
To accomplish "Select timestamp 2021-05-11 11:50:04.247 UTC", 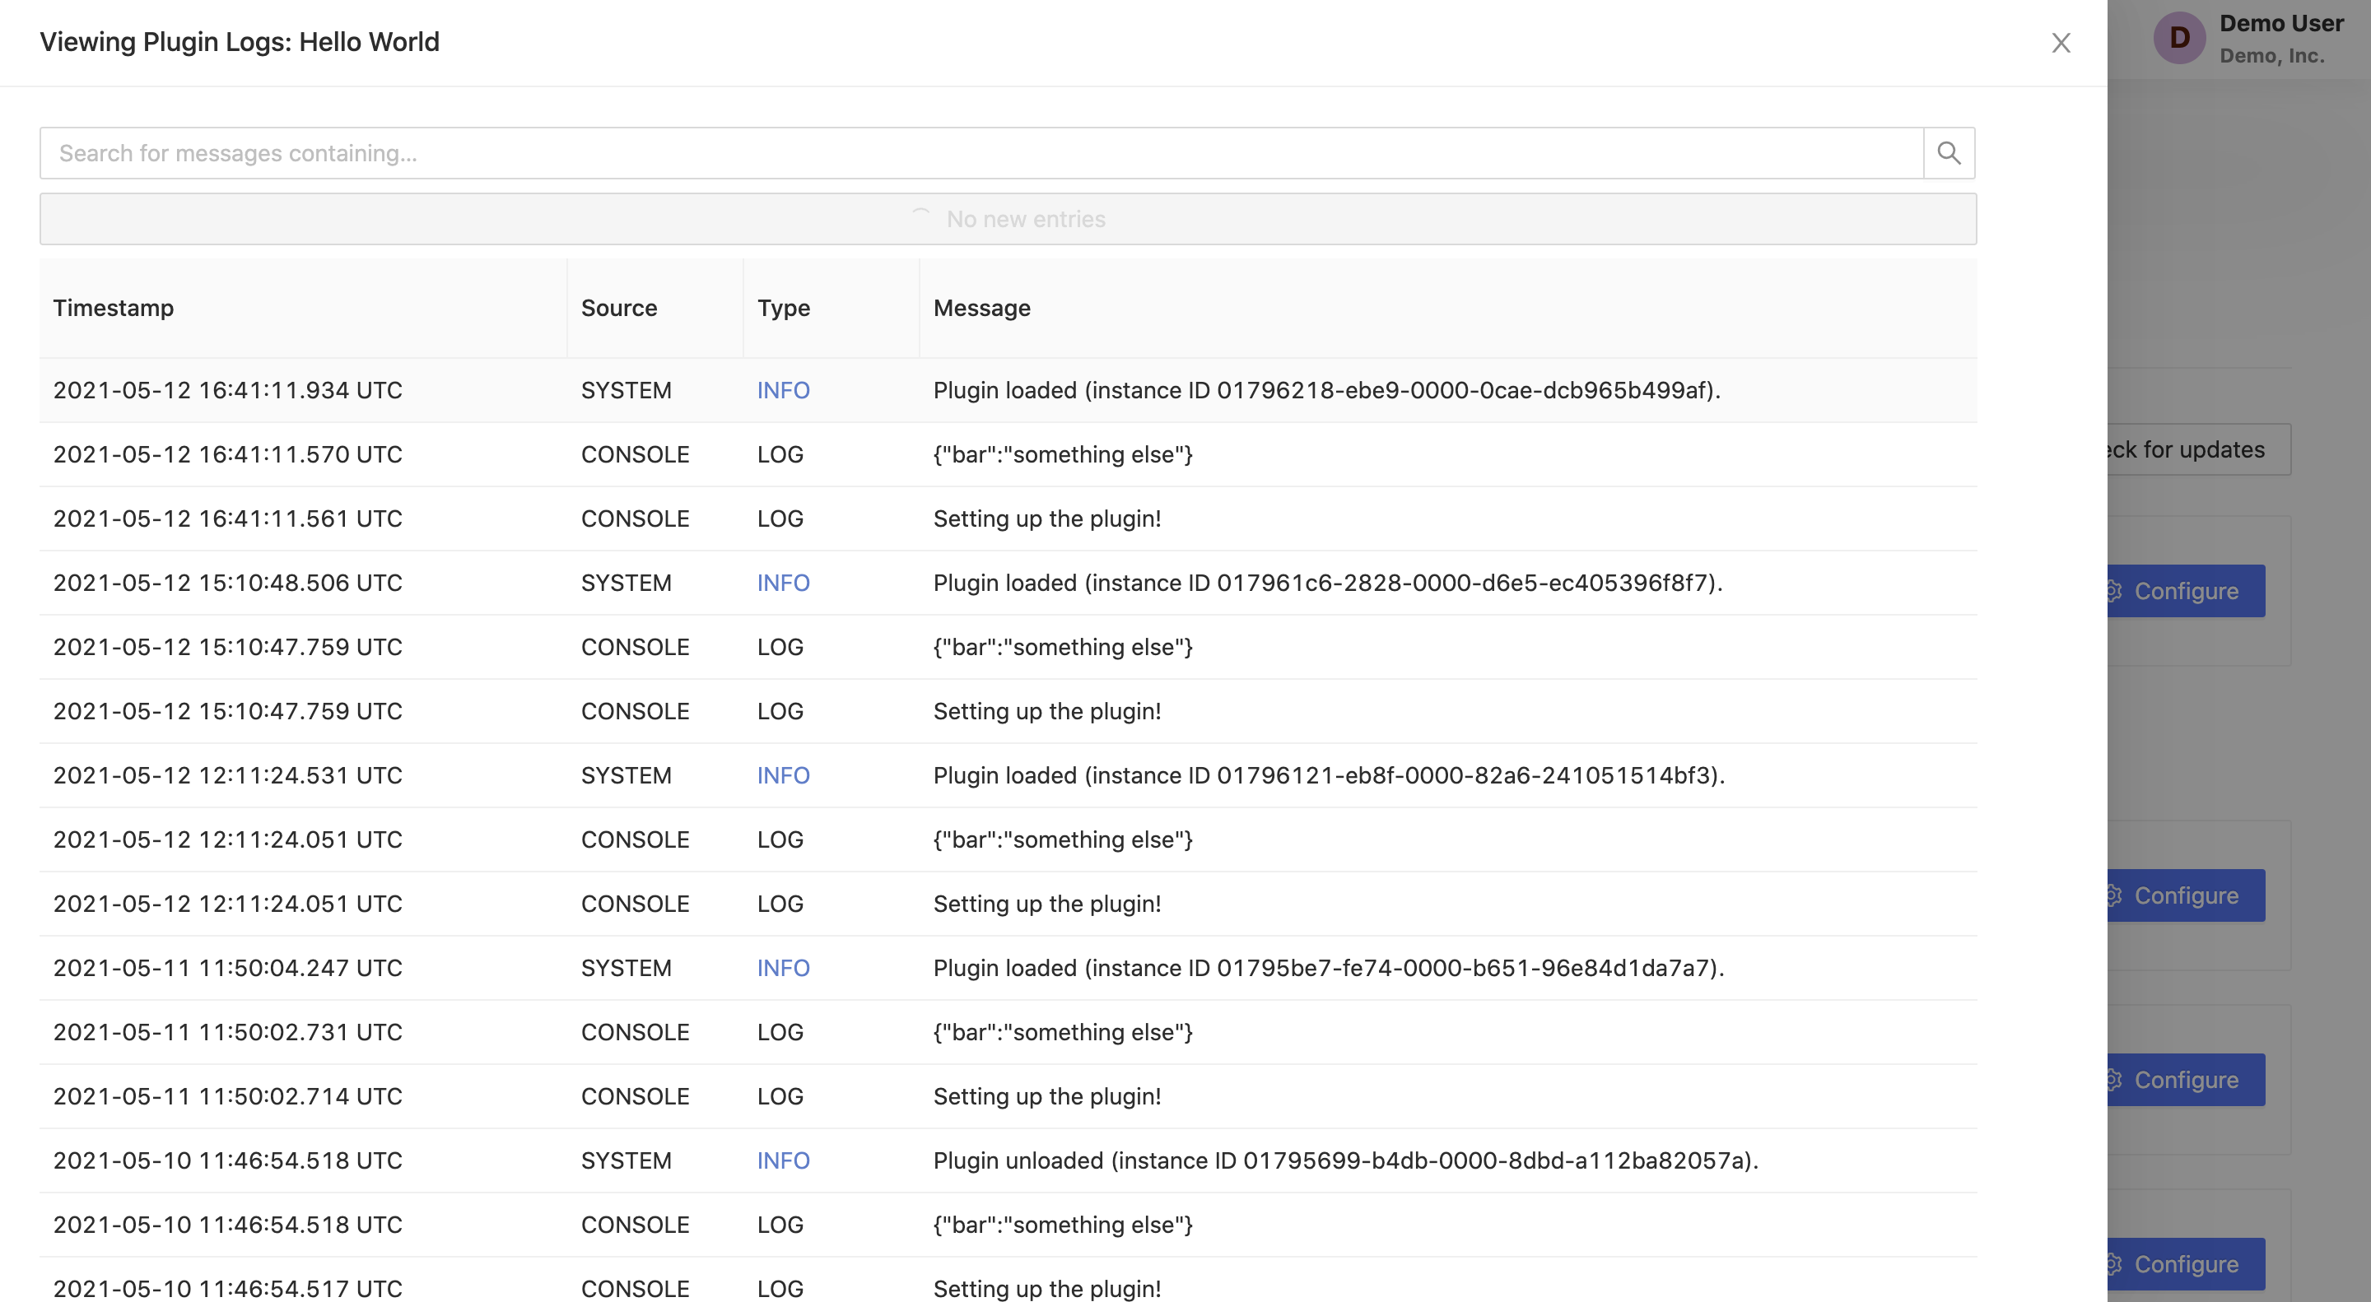I will (227, 968).
